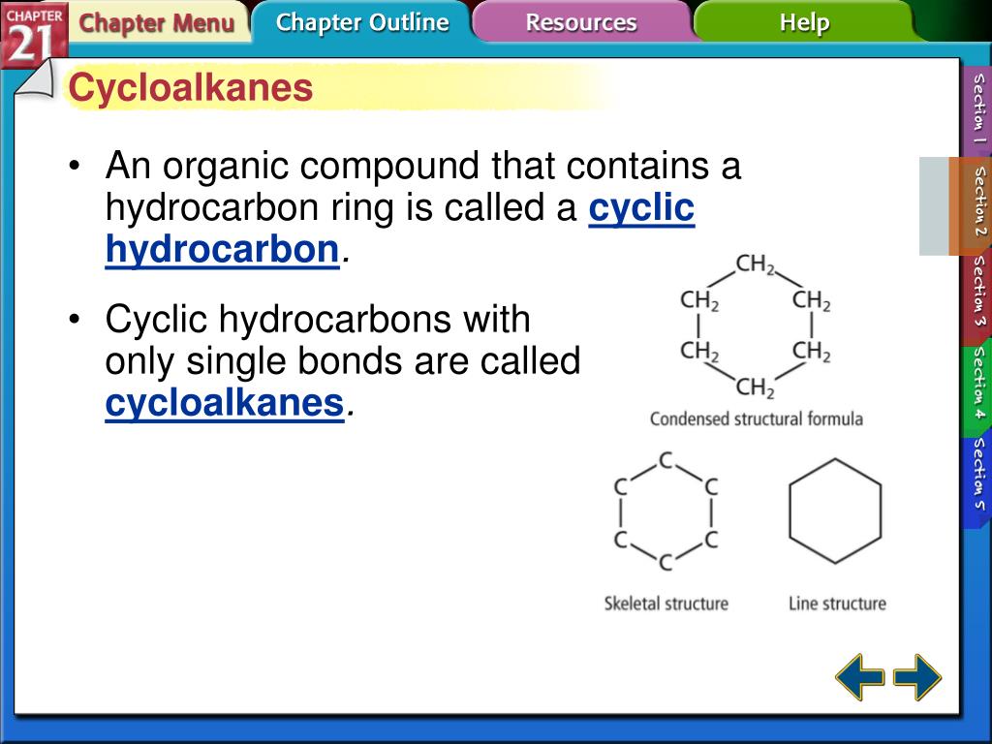Viewport: 992px width, 744px height.
Task: Open the 'cycloalkanes' glossary link
Action: click(x=225, y=403)
